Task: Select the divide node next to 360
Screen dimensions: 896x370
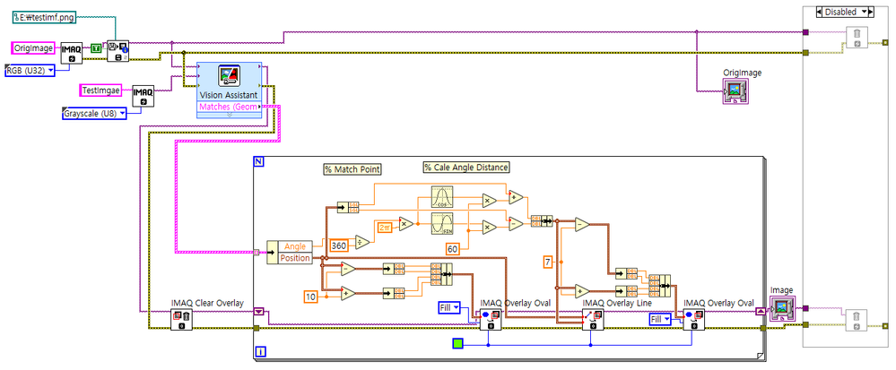Action: tap(363, 241)
